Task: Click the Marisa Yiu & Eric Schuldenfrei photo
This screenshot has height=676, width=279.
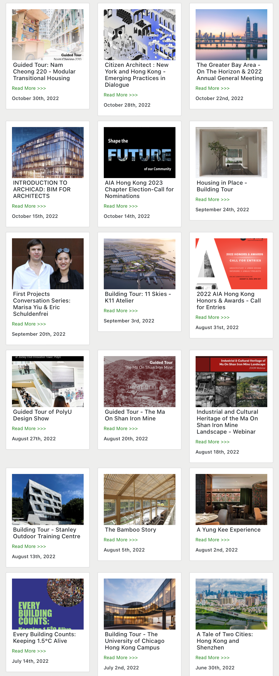Action: point(48,264)
